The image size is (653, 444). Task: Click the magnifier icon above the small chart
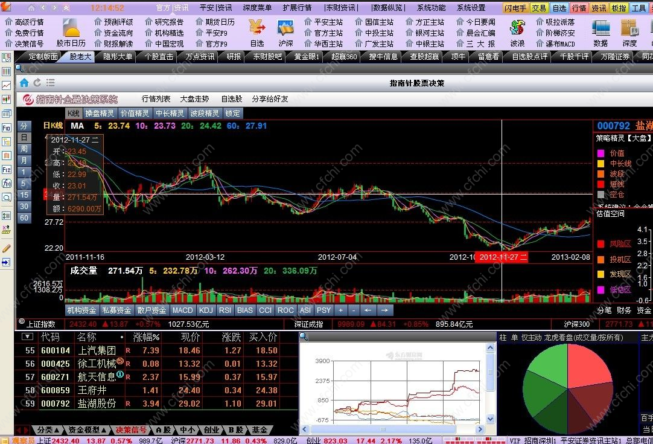coord(304,336)
